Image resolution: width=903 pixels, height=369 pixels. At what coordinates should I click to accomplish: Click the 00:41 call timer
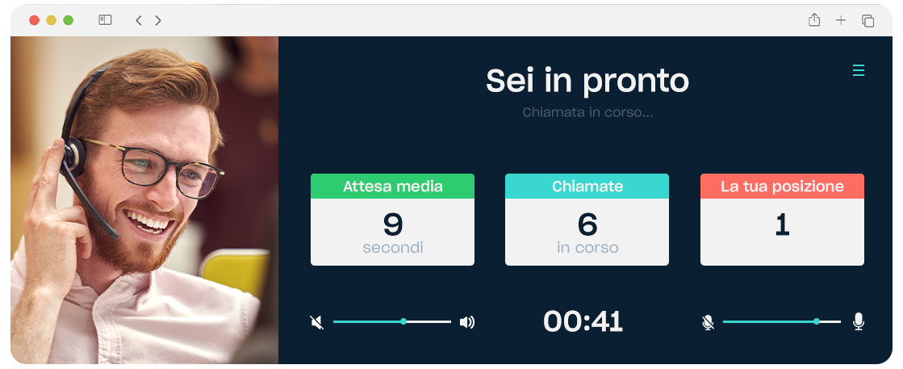(583, 321)
